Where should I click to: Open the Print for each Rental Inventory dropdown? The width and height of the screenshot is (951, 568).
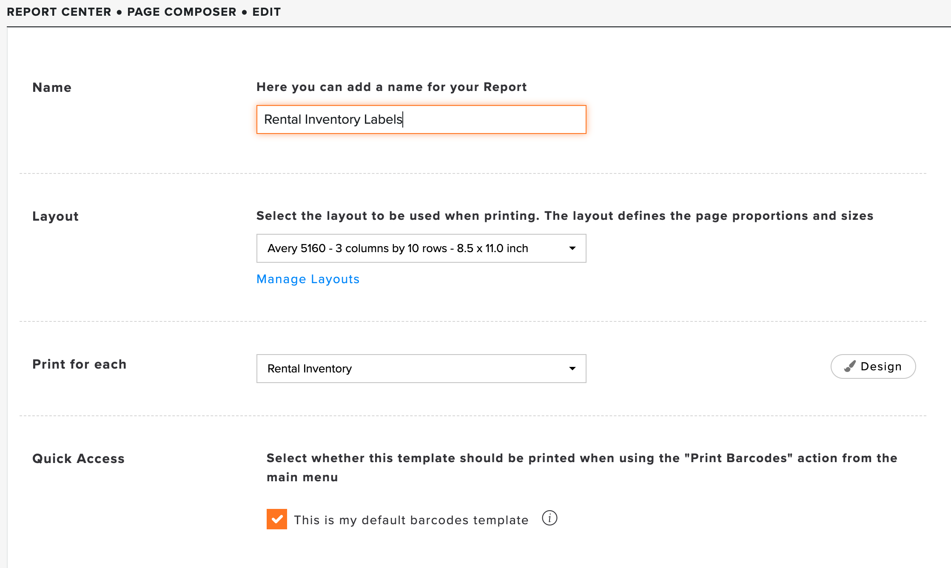coord(421,369)
